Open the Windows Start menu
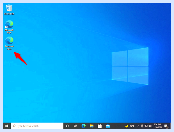174x132 pixels. [x=7, y=126]
